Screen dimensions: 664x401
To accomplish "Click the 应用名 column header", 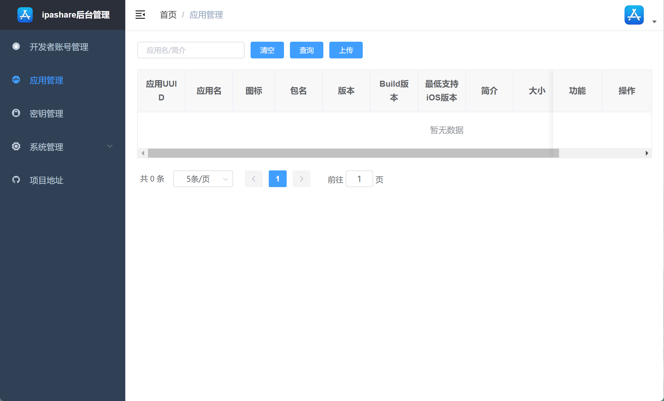I will click(x=209, y=91).
